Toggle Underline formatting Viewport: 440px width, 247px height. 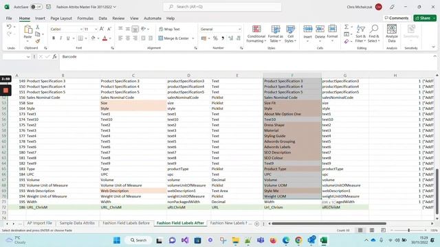point(68,38)
